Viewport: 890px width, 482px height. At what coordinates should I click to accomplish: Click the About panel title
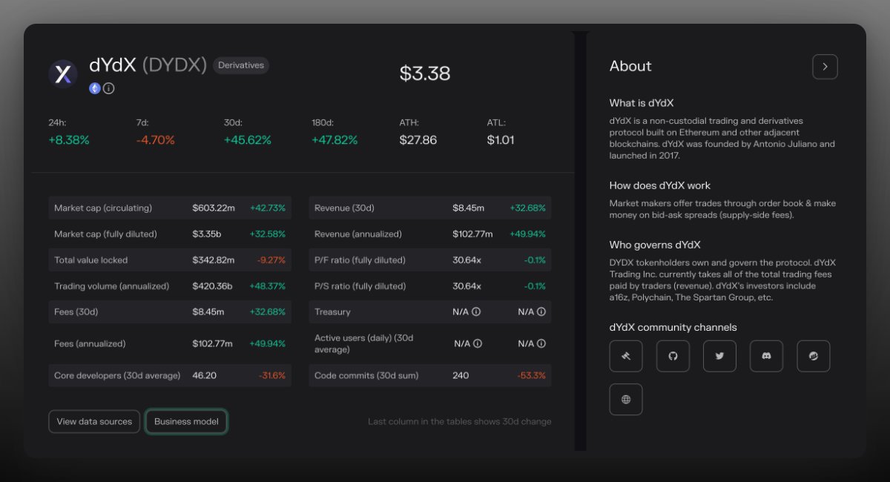pyautogui.click(x=630, y=66)
